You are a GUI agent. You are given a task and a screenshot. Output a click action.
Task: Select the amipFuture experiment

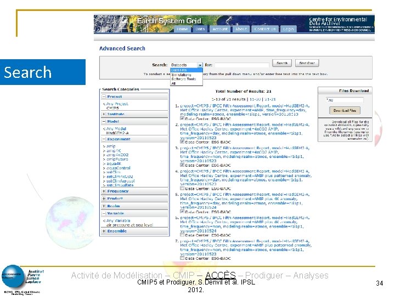[x=117, y=159]
